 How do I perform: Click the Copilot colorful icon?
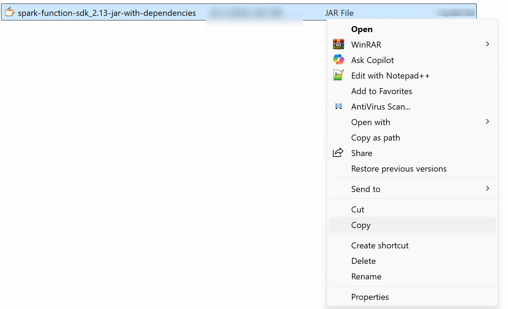[339, 60]
